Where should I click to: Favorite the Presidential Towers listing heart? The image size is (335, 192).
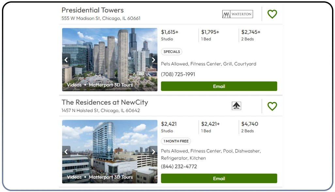(272, 14)
